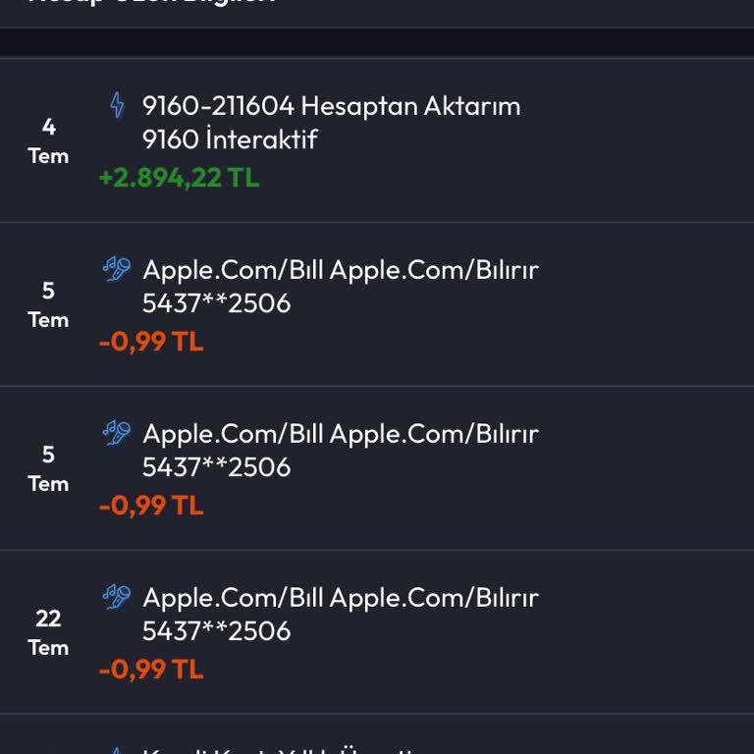Click card number 5437**2506 on the 22 Tem transaction
Viewport: 754px width, 754px height.
click(x=216, y=630)
